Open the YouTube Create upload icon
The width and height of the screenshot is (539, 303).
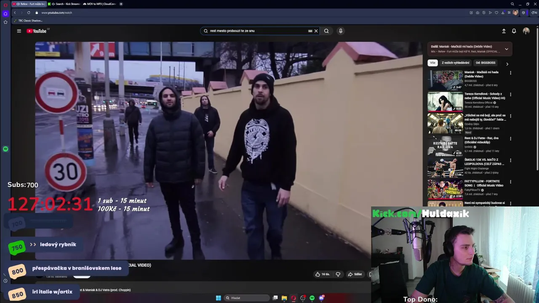[x=504, y=31]
